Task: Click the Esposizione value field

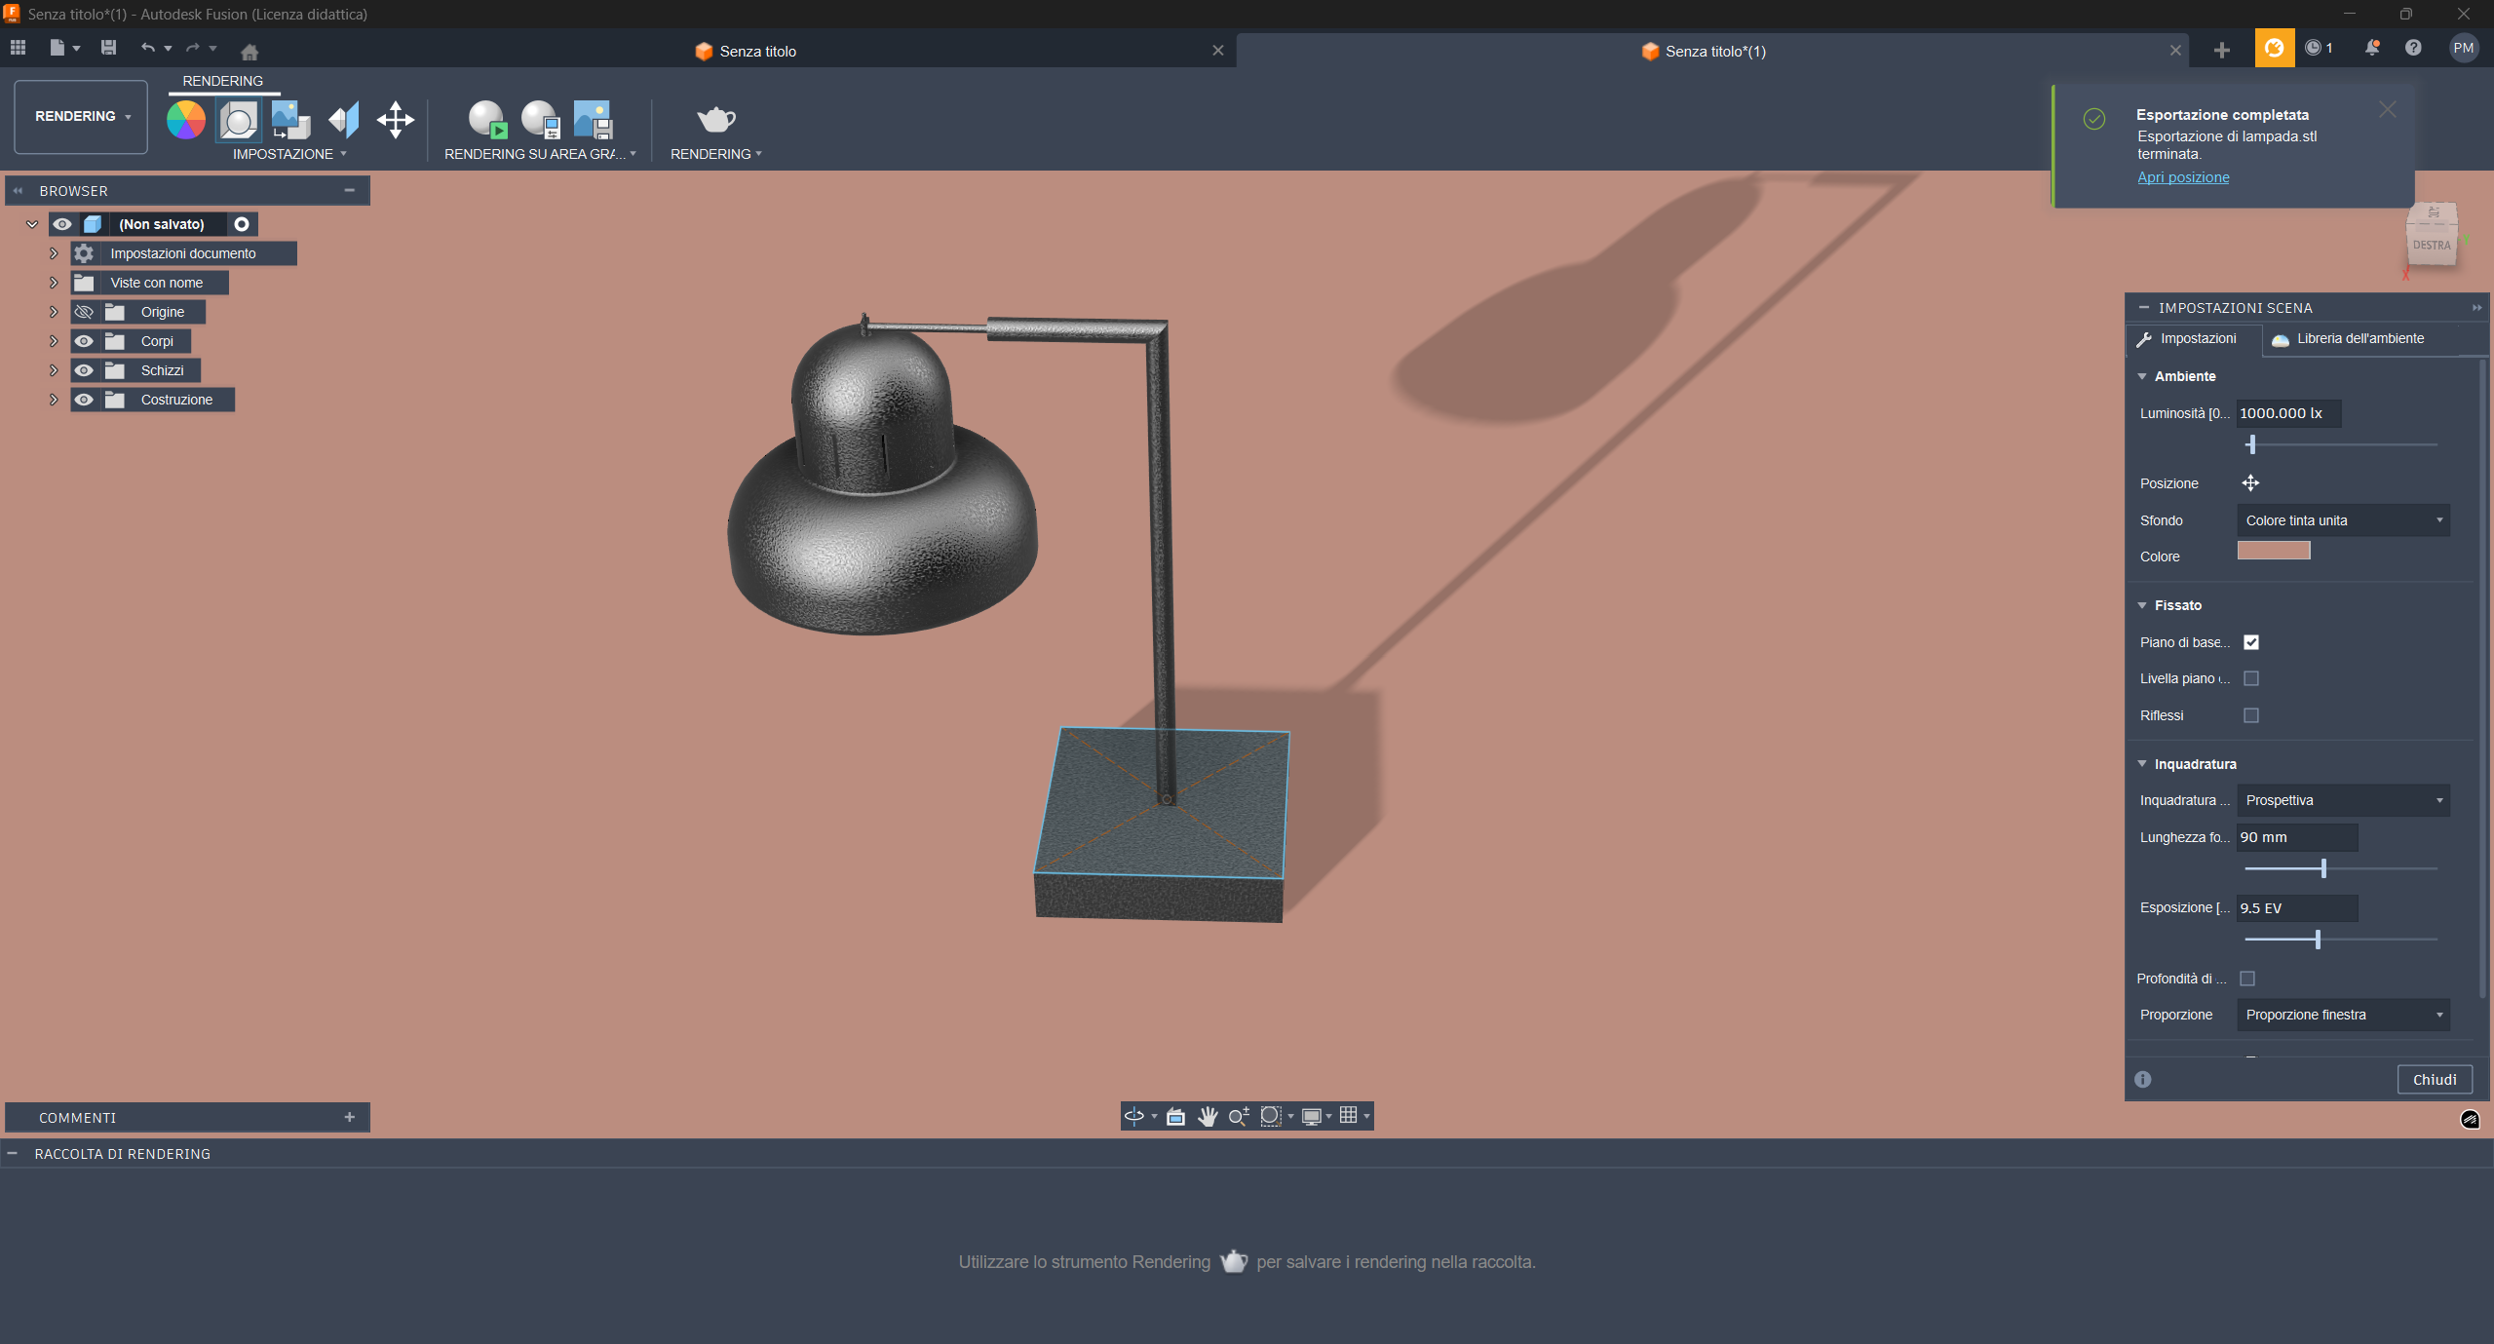Action: point(2295,907)
